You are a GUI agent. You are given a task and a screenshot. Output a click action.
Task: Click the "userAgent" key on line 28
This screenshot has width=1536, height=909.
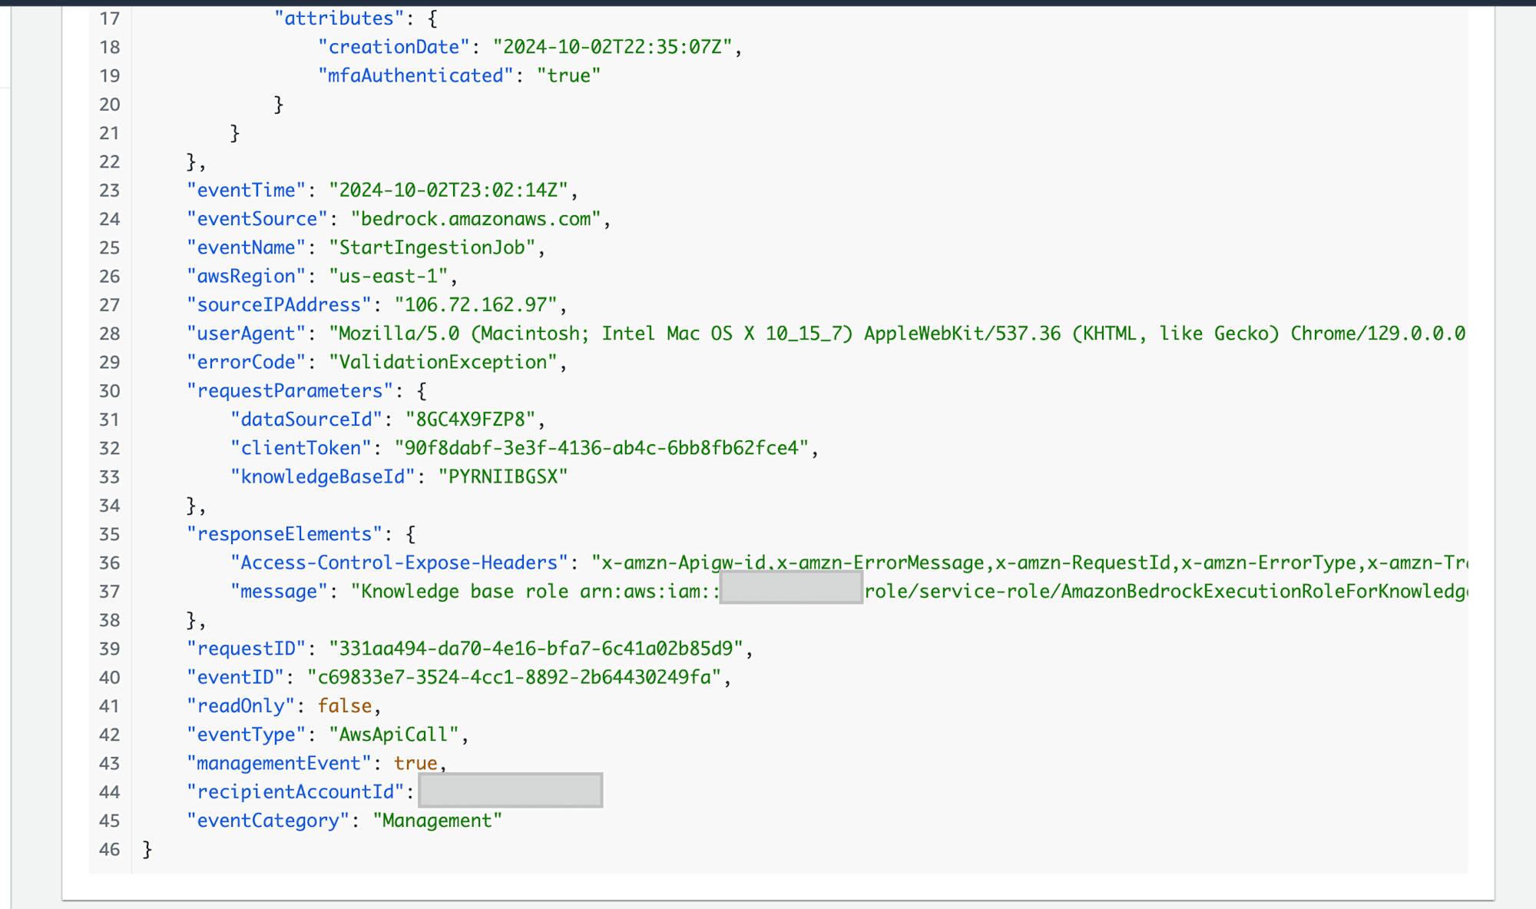(247, 333)
